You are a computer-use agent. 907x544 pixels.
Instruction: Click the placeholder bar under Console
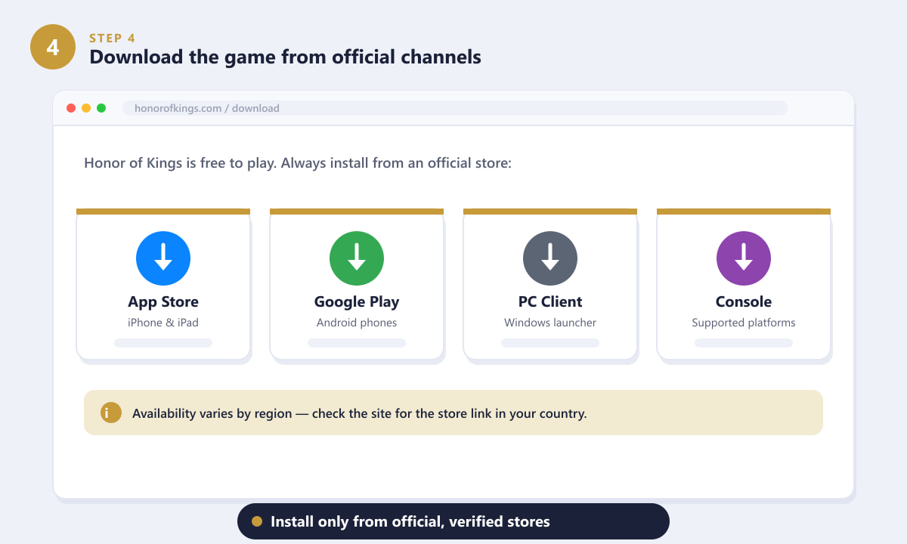[744, 343]
